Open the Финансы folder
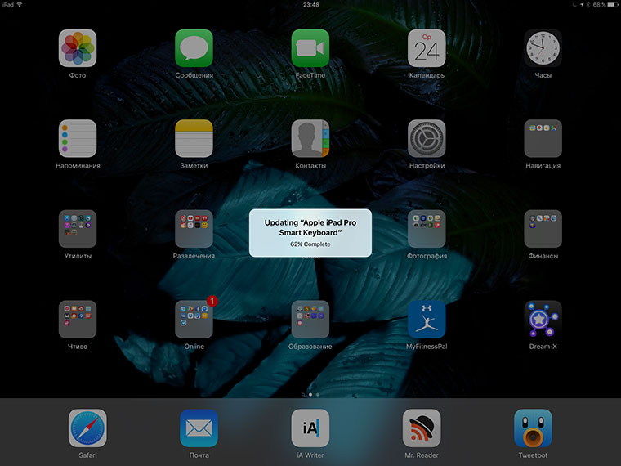 [x=543, y=229]
